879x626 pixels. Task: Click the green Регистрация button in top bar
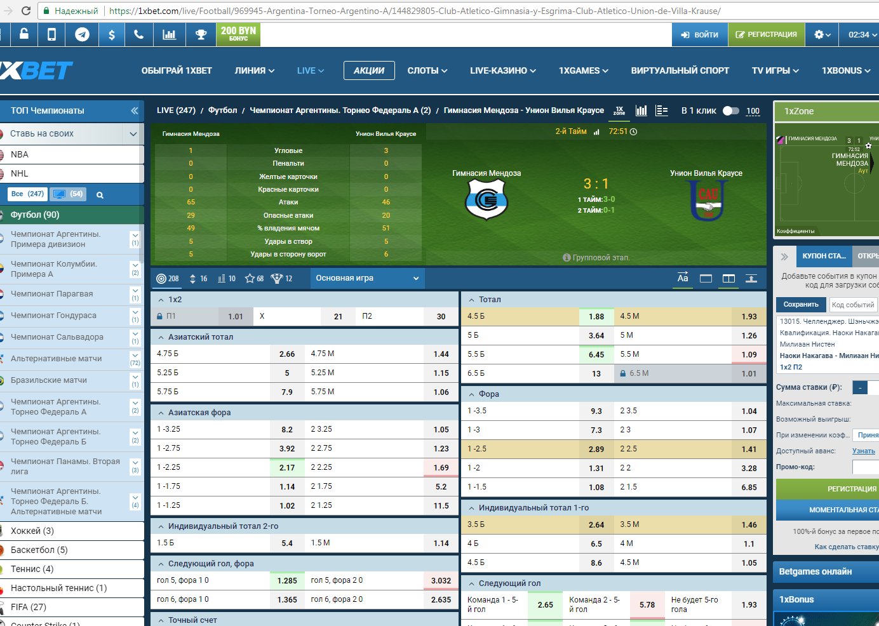767,34
